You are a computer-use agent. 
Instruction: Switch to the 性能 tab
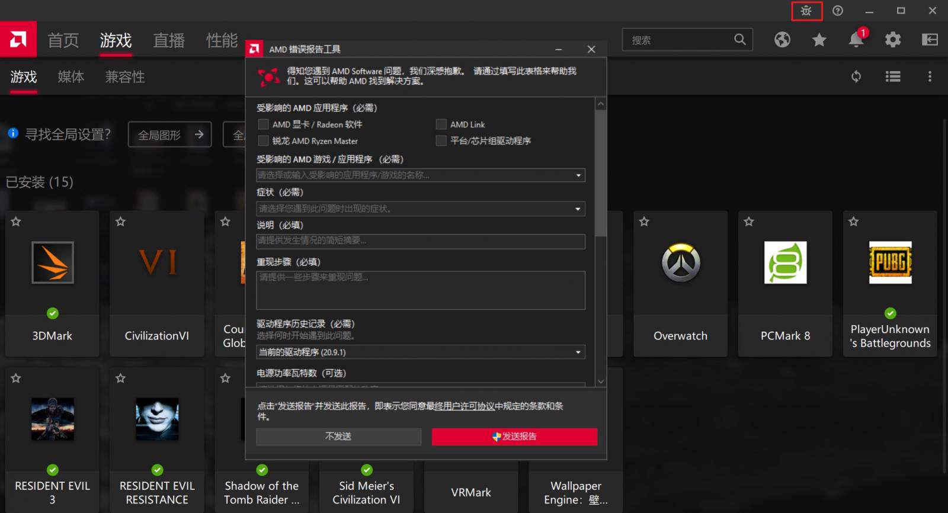click(222, 40)
